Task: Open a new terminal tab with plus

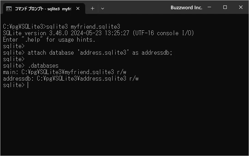Action: coord(92,8)
